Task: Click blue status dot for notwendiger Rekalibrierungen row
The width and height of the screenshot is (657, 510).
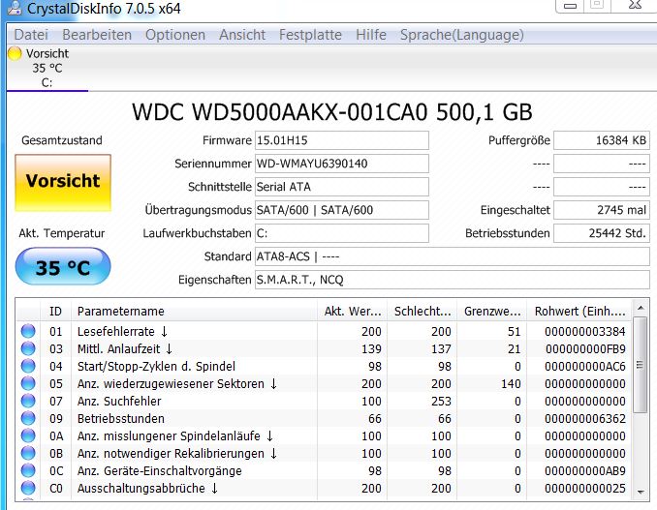Action: pos(28,453)
